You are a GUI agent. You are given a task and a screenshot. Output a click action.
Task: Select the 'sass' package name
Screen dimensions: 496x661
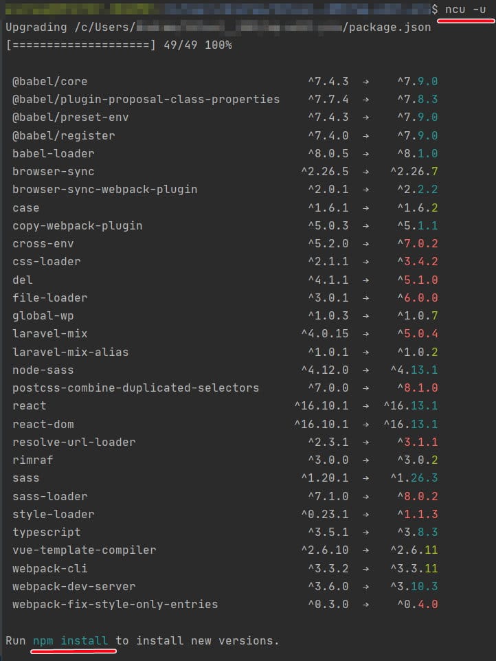coord(25,478)
